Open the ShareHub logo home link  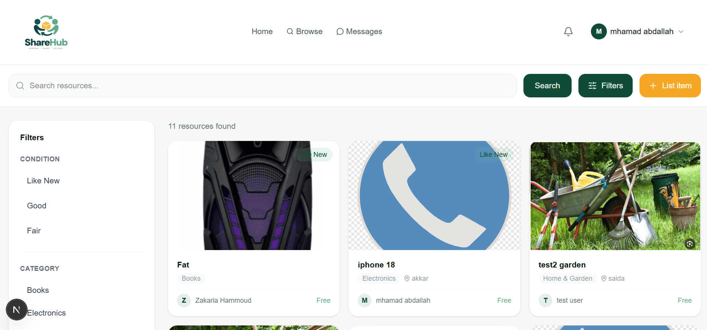(x=46, y=32)
